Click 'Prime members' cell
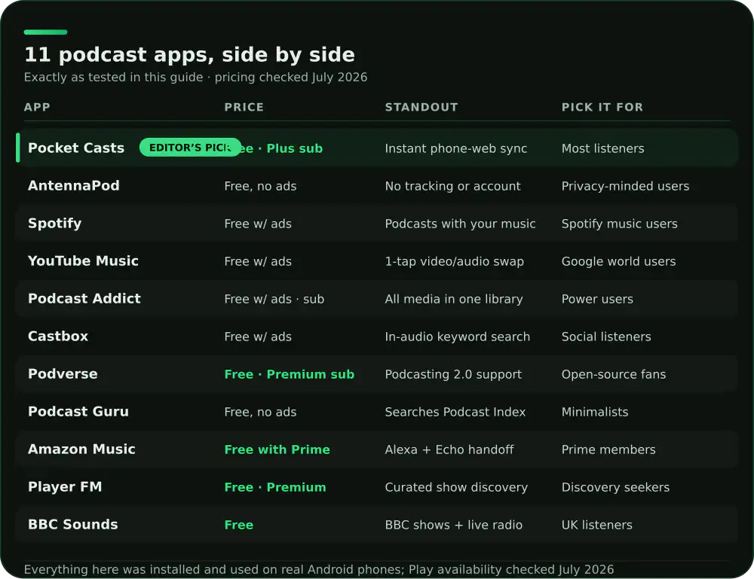 pos(608,449)
